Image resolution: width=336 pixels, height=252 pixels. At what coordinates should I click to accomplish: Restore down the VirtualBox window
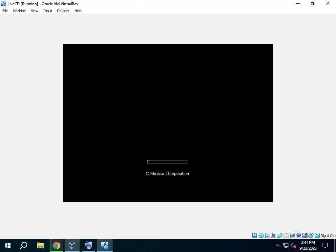(x=313, y=3)
